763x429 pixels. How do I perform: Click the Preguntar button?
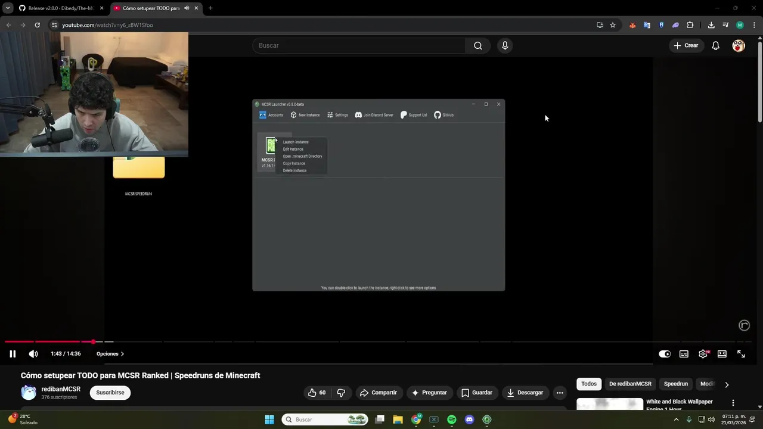[429, 393]
